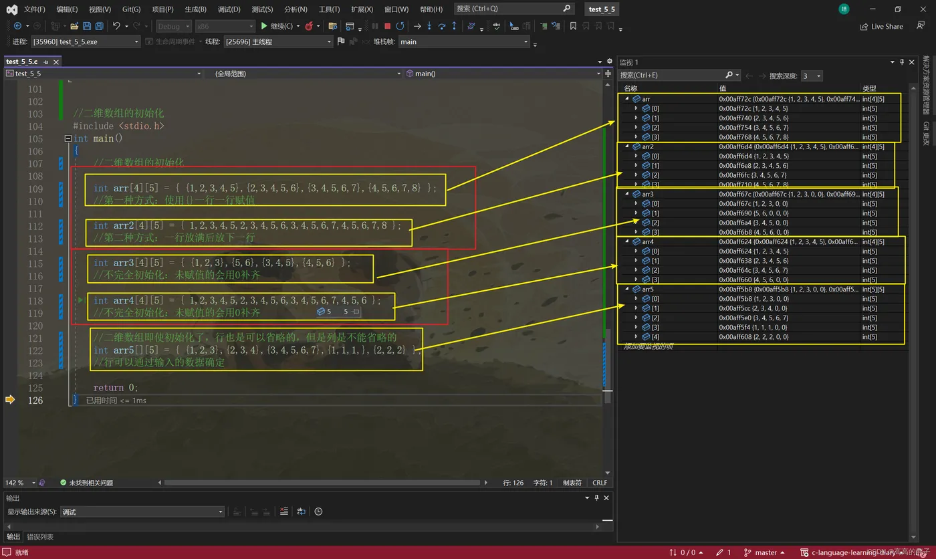This screenshot has width=936, height=559.
Task: Click the Break All pause icon
Action: [374, 26]
